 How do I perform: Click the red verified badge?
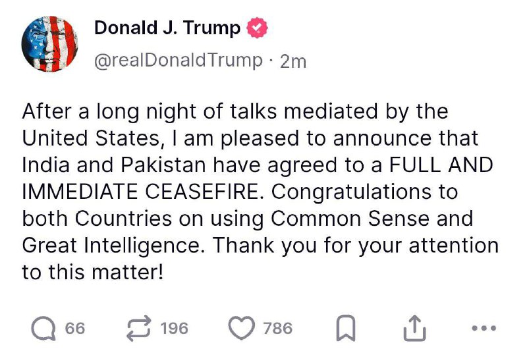click(256, 28)
